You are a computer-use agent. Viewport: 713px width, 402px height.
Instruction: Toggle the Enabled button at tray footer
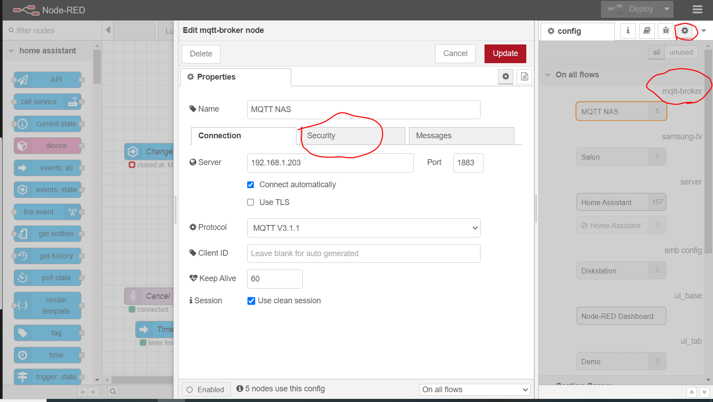pos(206,390)
